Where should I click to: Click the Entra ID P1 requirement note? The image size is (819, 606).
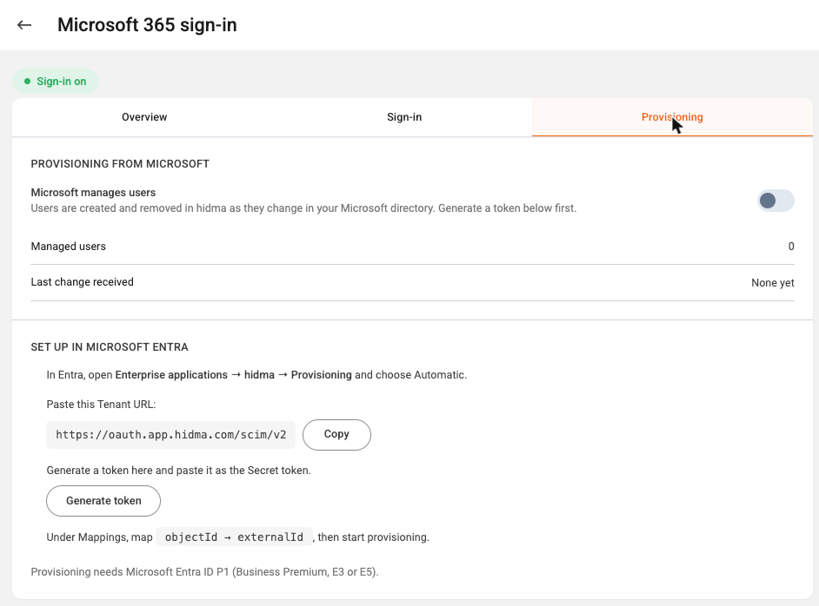[x=205, y=572]
